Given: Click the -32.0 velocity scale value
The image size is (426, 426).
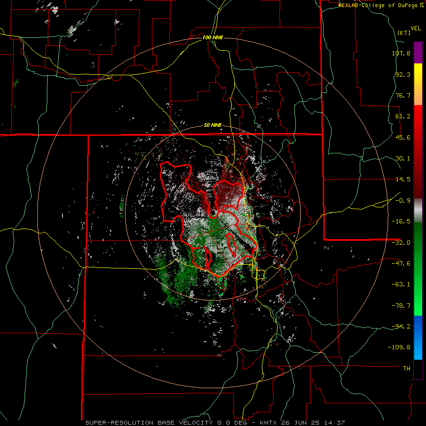Looking at the screenshot, I should [x=401, y=243].
